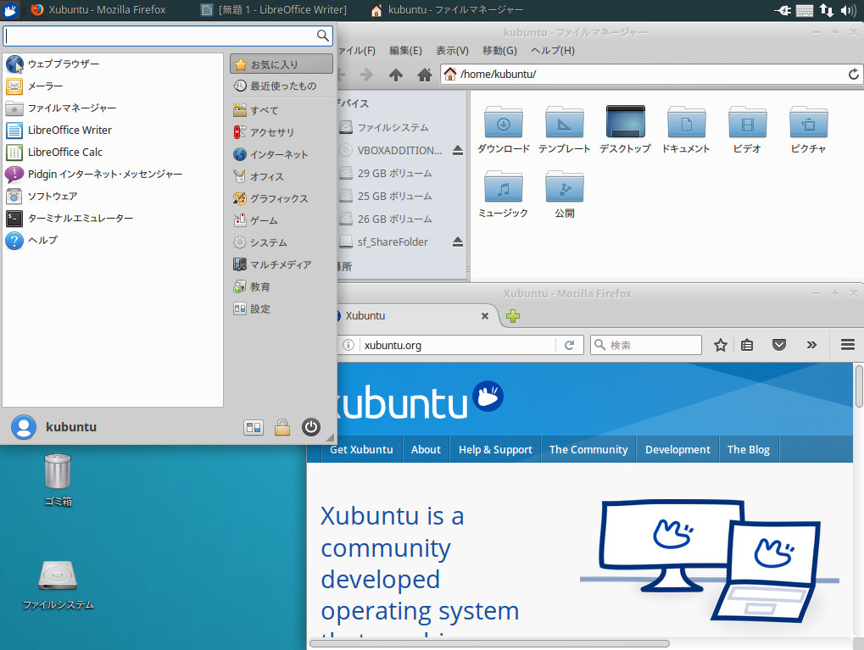Reload the /home/kubuntu/ folder view
The height and width of the screenshot is (650, 864).
point(854,74)
